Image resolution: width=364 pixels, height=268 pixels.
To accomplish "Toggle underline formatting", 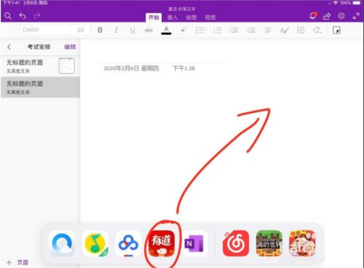I will [132, 30].
